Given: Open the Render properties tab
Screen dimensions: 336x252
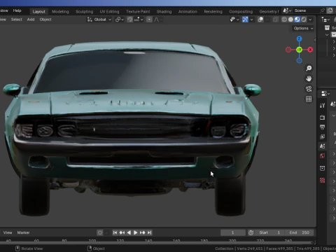Looking at the screenshot, I should point(323,118).
